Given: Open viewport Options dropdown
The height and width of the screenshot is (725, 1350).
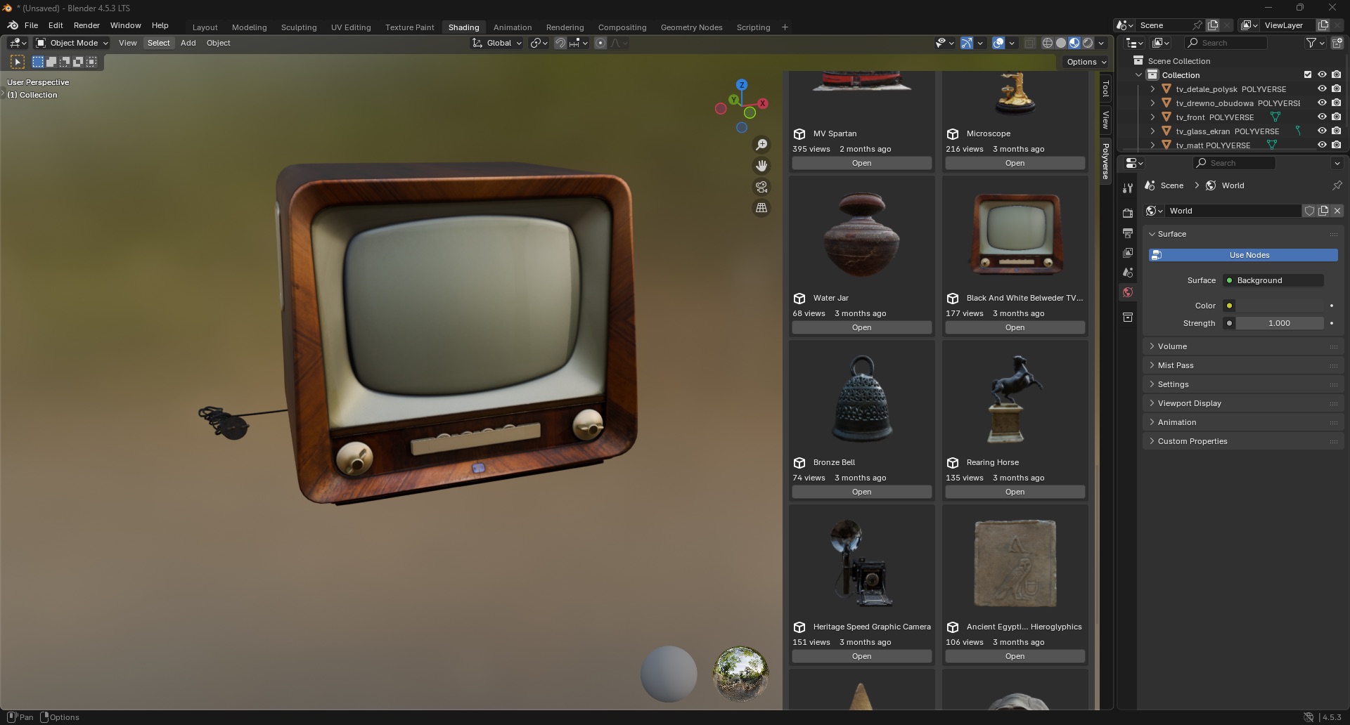Looking at the screenshot, I should coord(1086,62).
